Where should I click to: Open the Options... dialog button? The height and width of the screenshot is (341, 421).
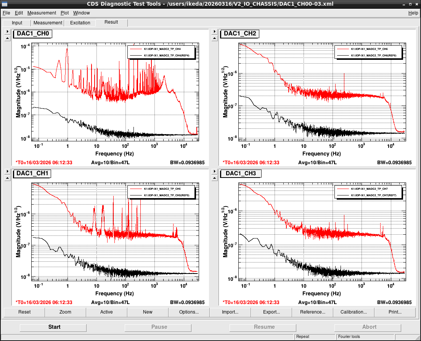(189, 312)
